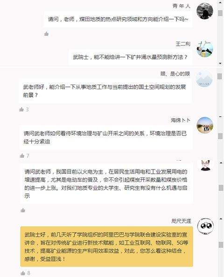The image size is (224, 277).
Task: Click username 青年人
Action: pos(182,6)
